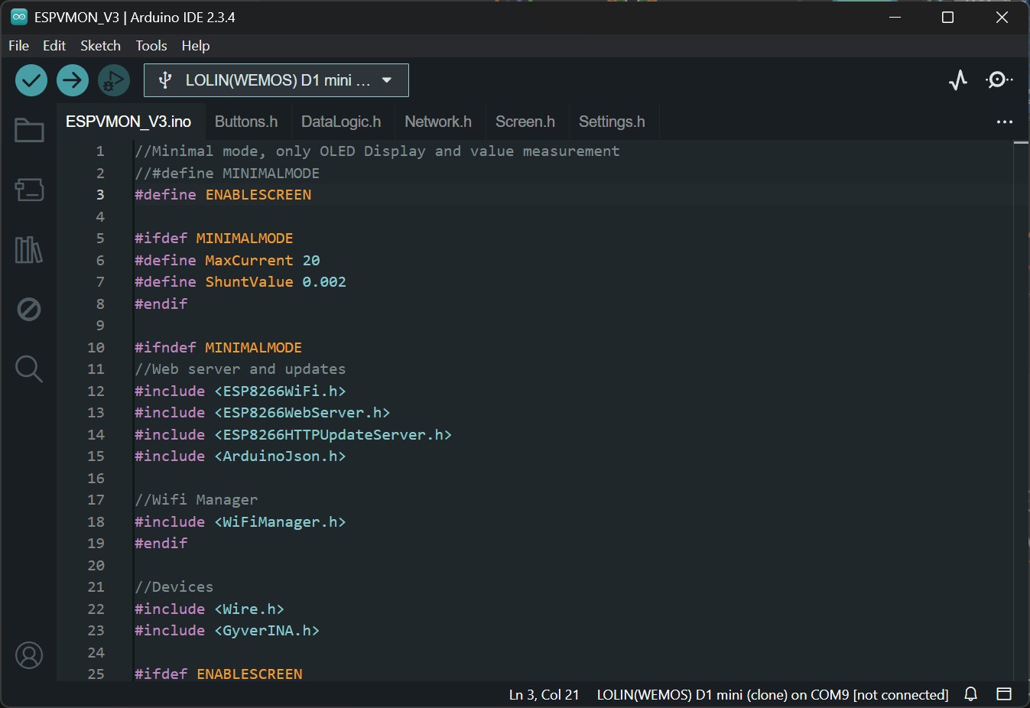The height and width of the screenshot is (708, 1030).
Task: Show notifications via the bell icon
Action: click(x=970, y=694)
